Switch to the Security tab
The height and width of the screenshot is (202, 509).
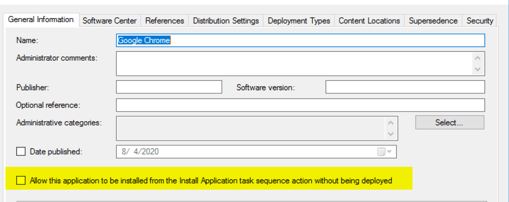click(x=480, y=21)
